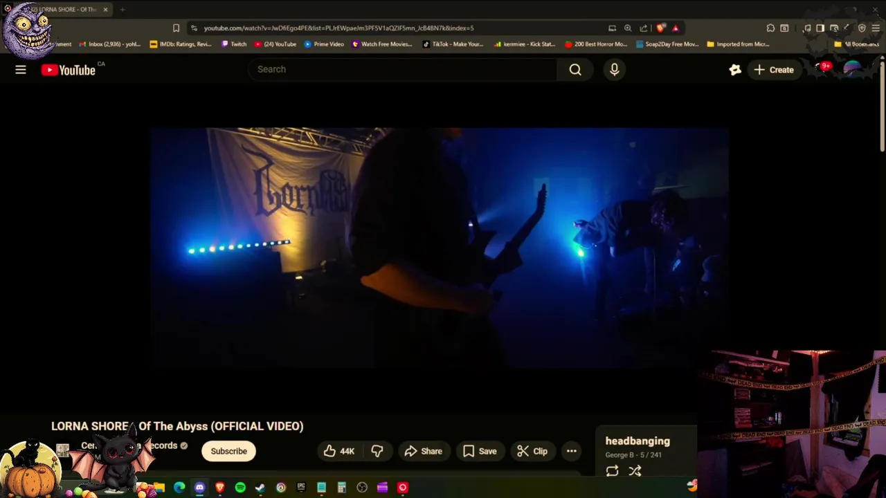The height and width of the screenshot is (498, 886).
Task: Click the video player to pause
Action: (x=439, y=248)
